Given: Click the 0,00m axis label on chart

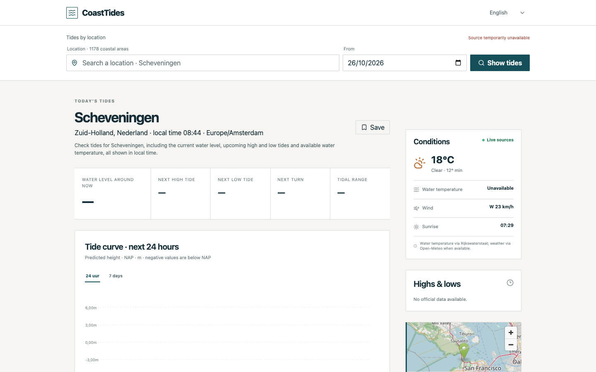Looking at the screenshot, I should [91, 343].
